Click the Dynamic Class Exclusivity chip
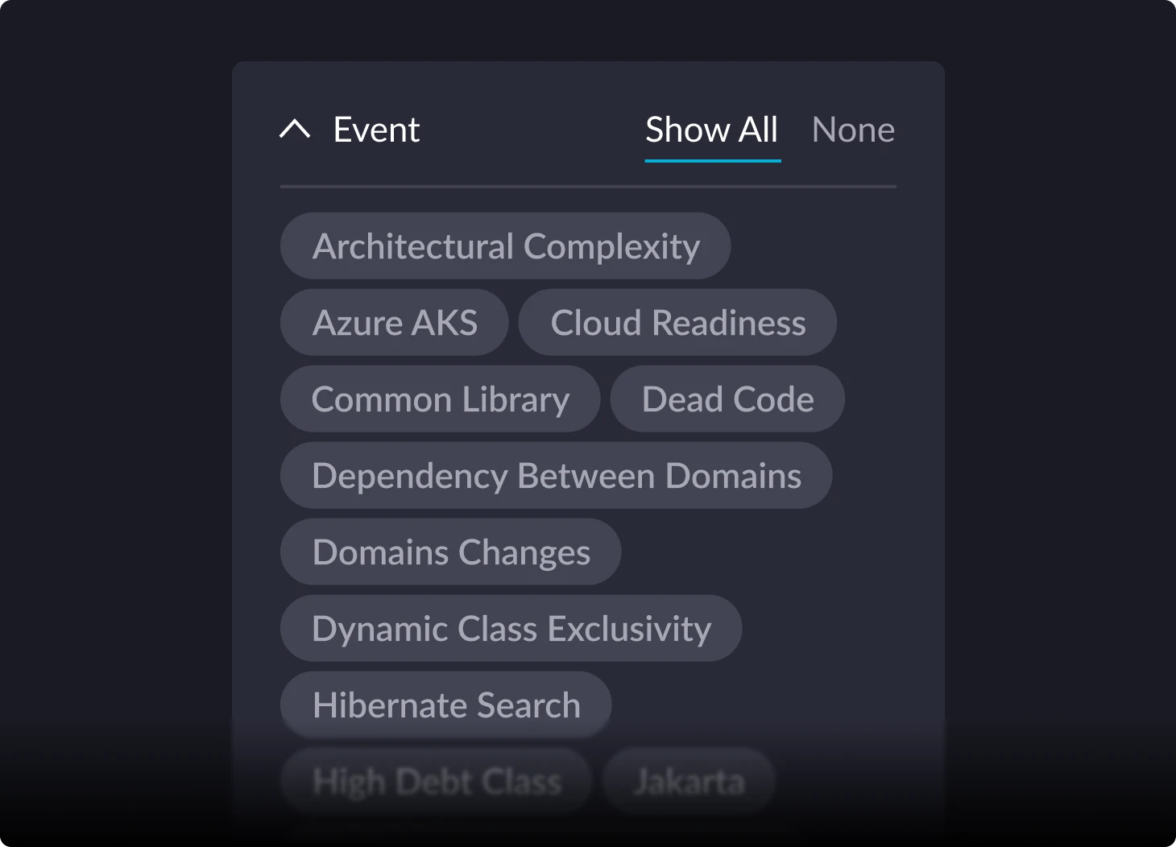 (x=511, y=628)
